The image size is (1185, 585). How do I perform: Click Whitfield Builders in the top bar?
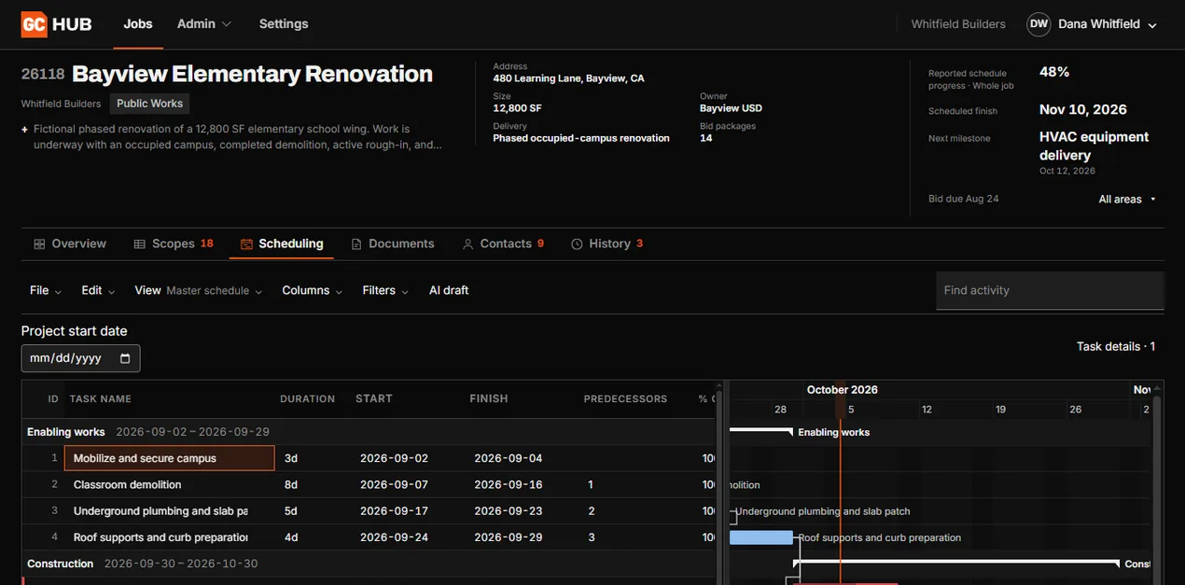point(958,24)
